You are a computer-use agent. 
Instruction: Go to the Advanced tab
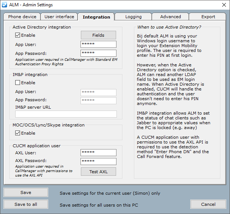(x=170, y=17)
